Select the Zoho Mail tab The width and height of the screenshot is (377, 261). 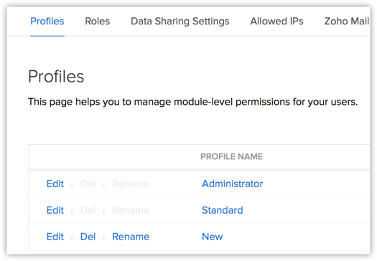[x=347, y=21]
